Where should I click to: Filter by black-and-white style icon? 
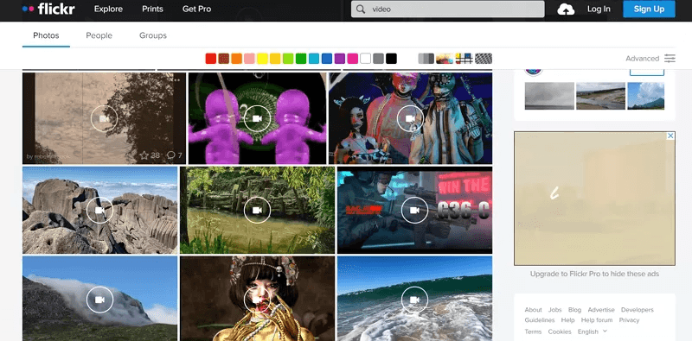click(x=426, y=58)
